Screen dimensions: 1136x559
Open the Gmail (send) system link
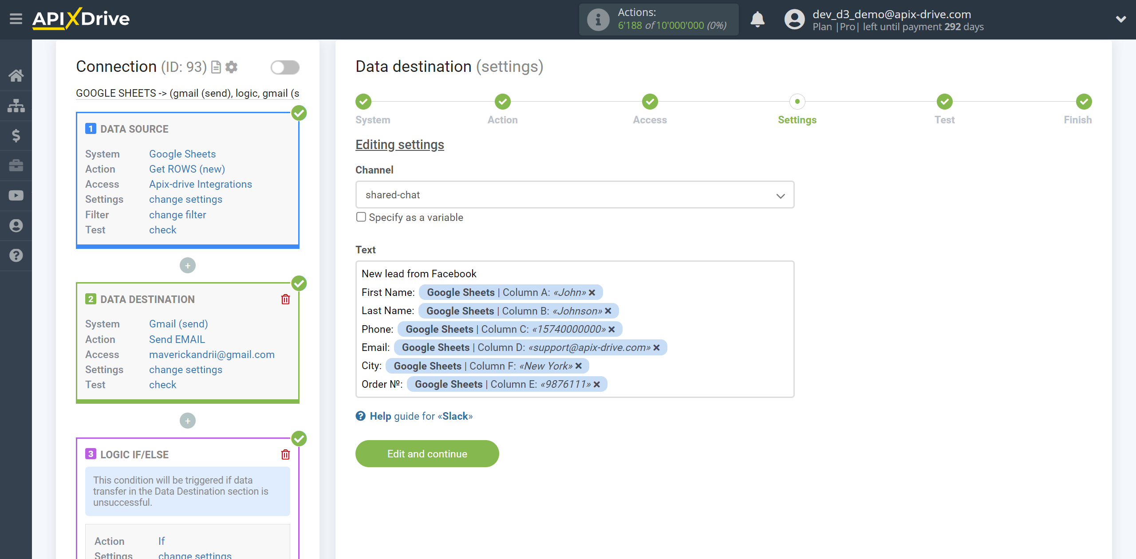coord(178,324)
